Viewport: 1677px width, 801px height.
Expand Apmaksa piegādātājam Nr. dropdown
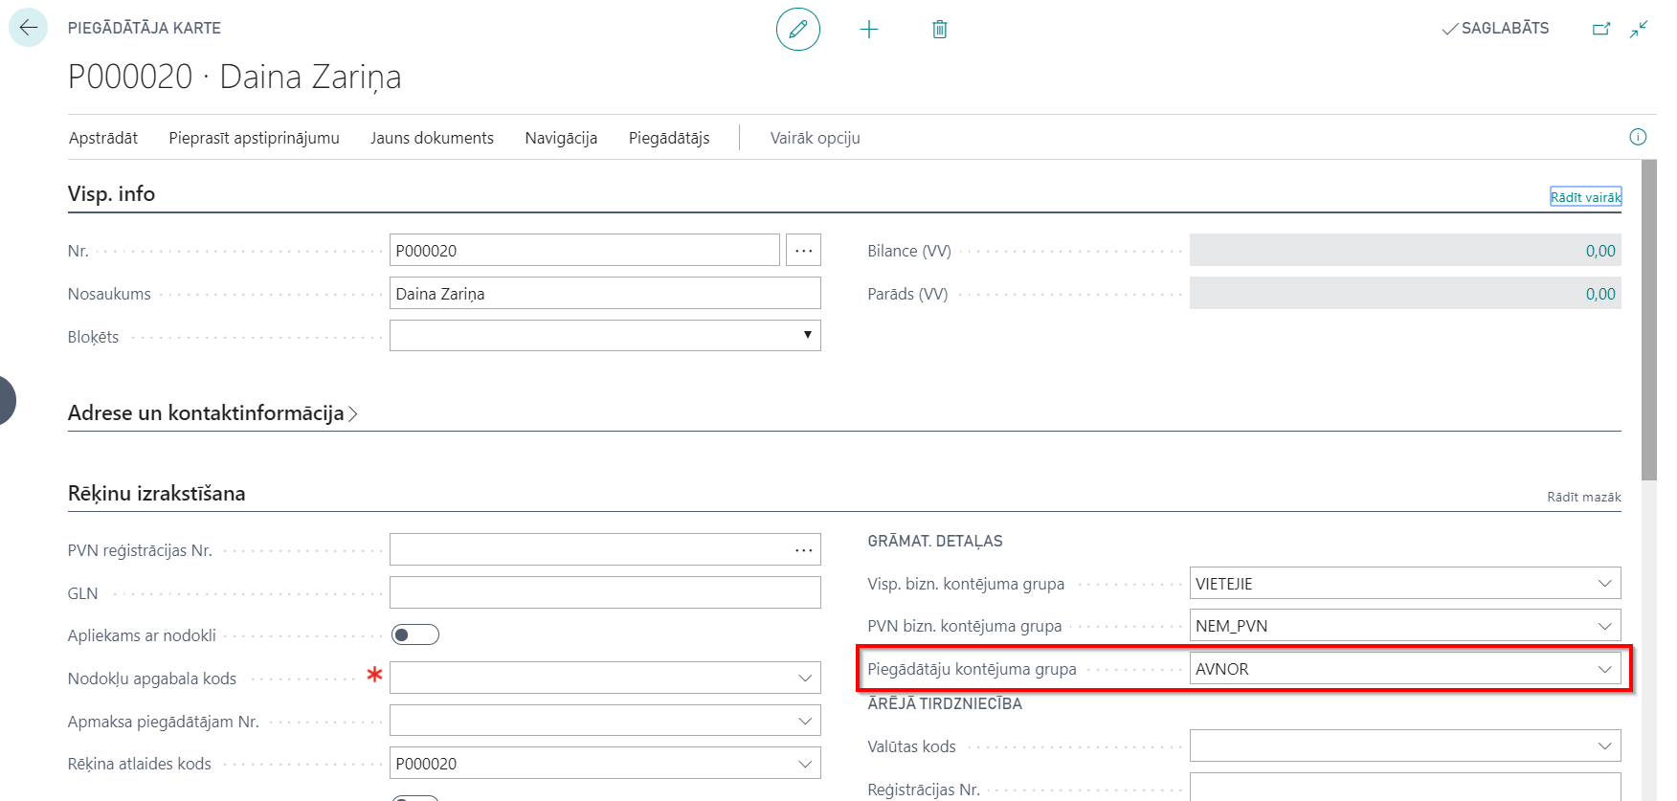(x=805, y=721)
